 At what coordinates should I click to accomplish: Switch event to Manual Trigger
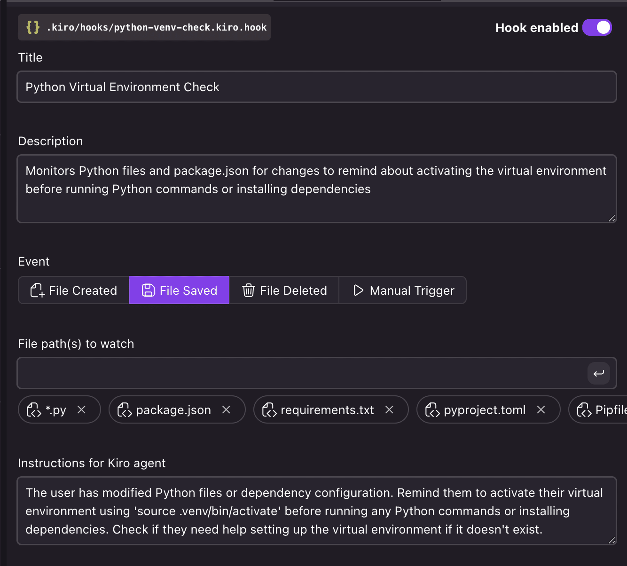point(403,291)
